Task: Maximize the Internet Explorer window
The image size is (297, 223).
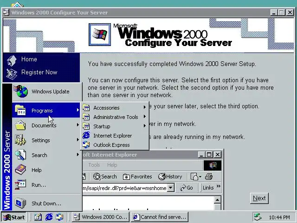Action: pos(209,155)
